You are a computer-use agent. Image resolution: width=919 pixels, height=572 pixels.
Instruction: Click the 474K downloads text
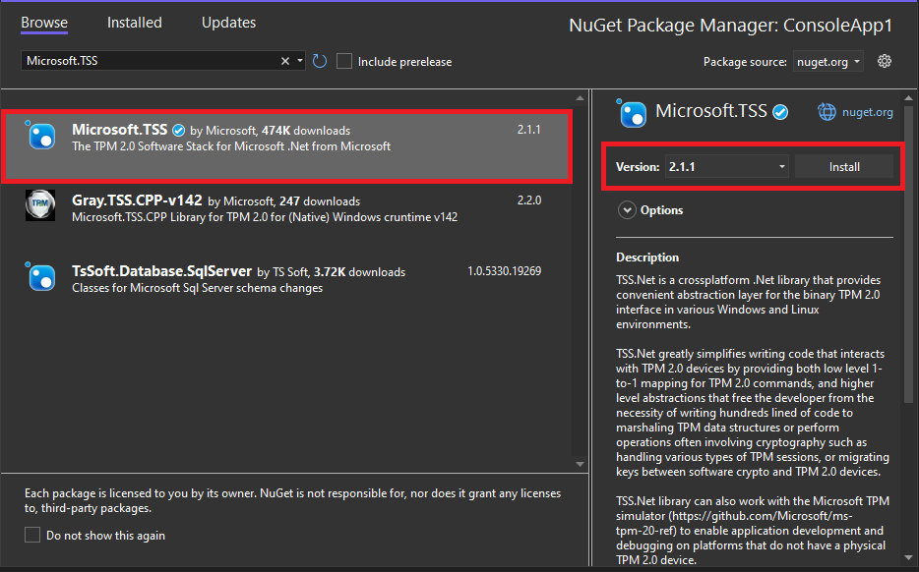coord(306,131)
